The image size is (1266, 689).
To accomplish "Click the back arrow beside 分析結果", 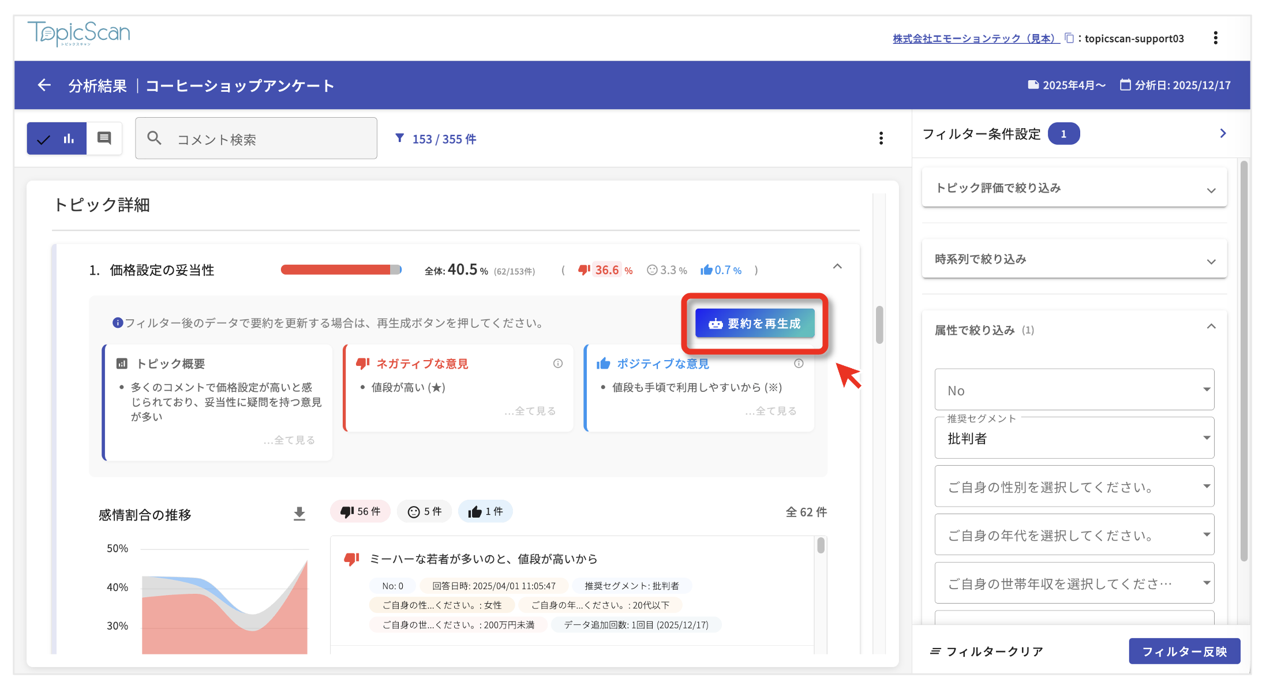I will click(x=44, y=85).
